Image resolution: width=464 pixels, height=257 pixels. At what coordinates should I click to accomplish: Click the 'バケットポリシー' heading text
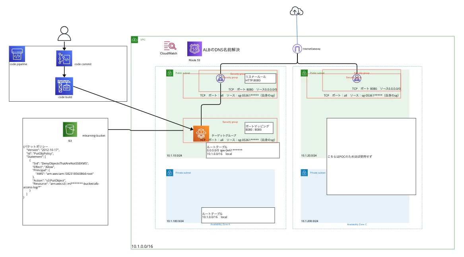(35, 147)
